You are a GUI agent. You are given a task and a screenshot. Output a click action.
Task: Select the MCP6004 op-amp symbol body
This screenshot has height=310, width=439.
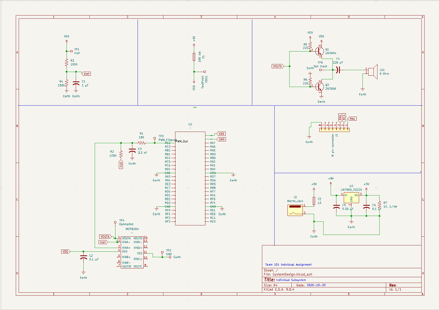point(132,252)
